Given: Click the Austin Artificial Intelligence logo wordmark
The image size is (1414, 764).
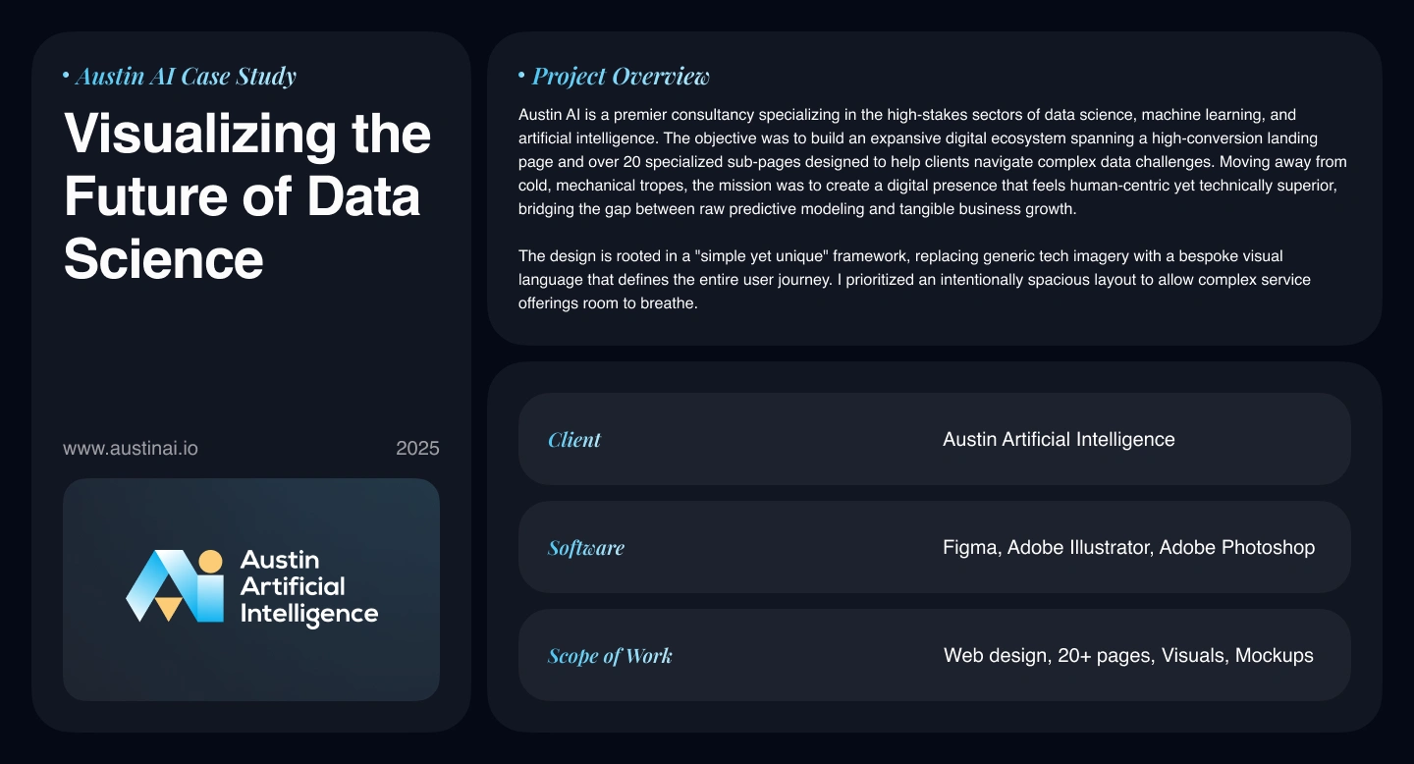Looking at the screenshot, I should coord(308,587).
